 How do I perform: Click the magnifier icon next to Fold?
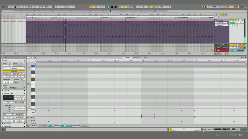click(x=29, y=58)
